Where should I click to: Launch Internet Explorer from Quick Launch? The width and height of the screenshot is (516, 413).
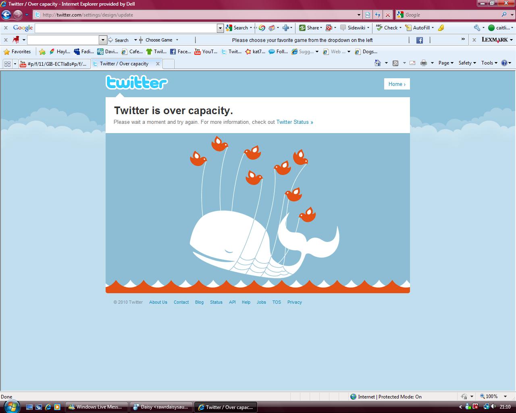(48, 407)
